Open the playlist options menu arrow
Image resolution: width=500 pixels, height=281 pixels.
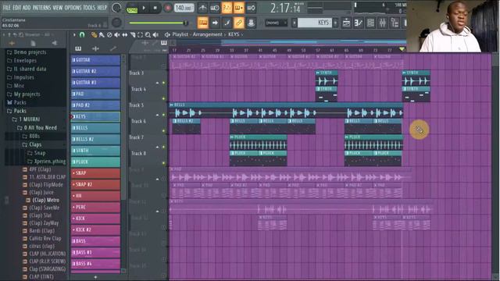click(x=74, y=34)
